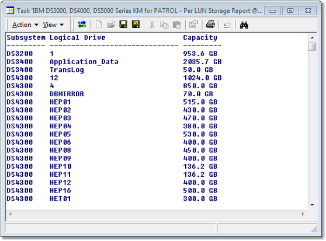Screen dimensions: 326x241
Task: Click the resize grip in status bar
Action: (314, 229)
